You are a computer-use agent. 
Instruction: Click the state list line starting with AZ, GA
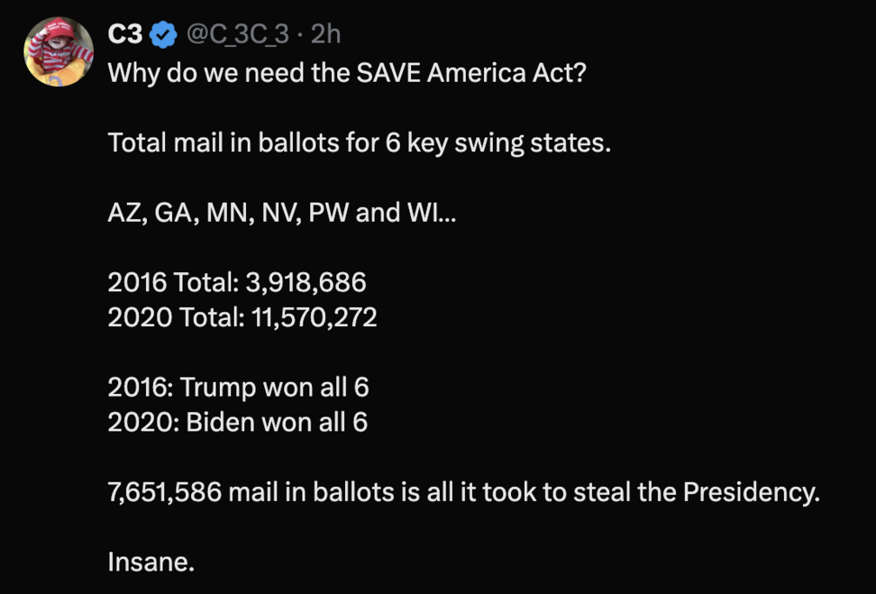click(282, 213)
